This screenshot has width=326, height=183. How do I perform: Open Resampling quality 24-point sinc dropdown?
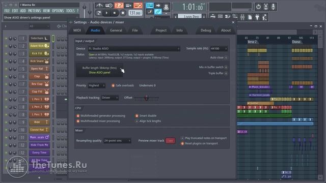pos(117,141)
